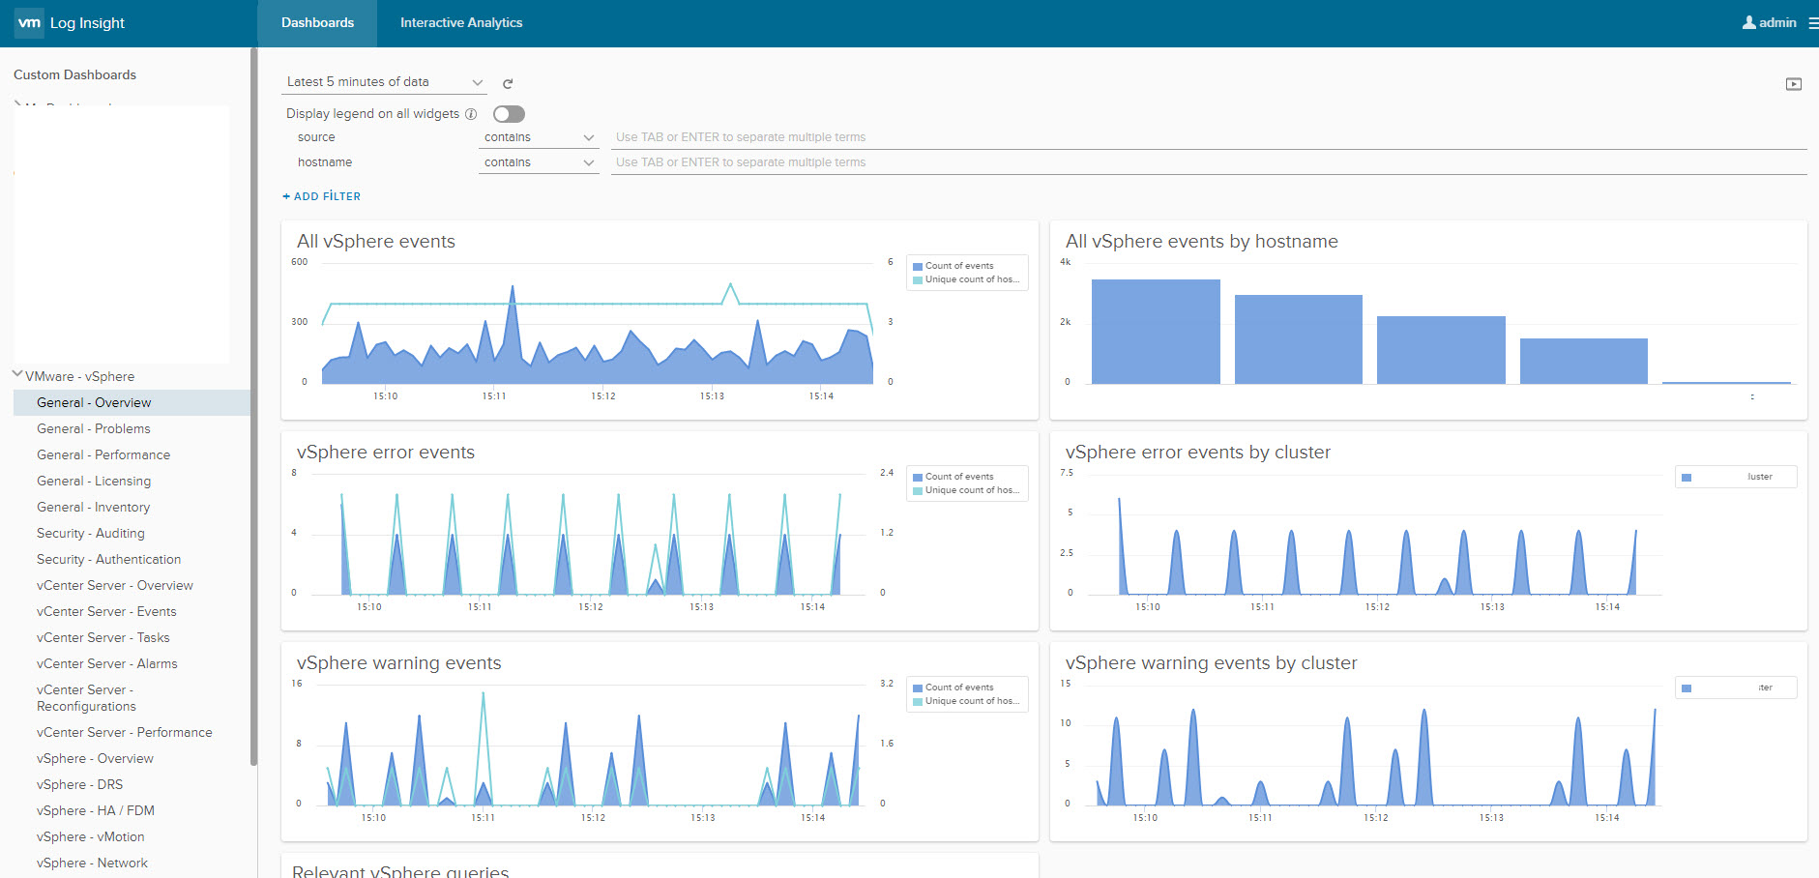Viewport: 1819px width, 878px height.
Task: Refresh the dashboard data
Action: coord(508,84)
